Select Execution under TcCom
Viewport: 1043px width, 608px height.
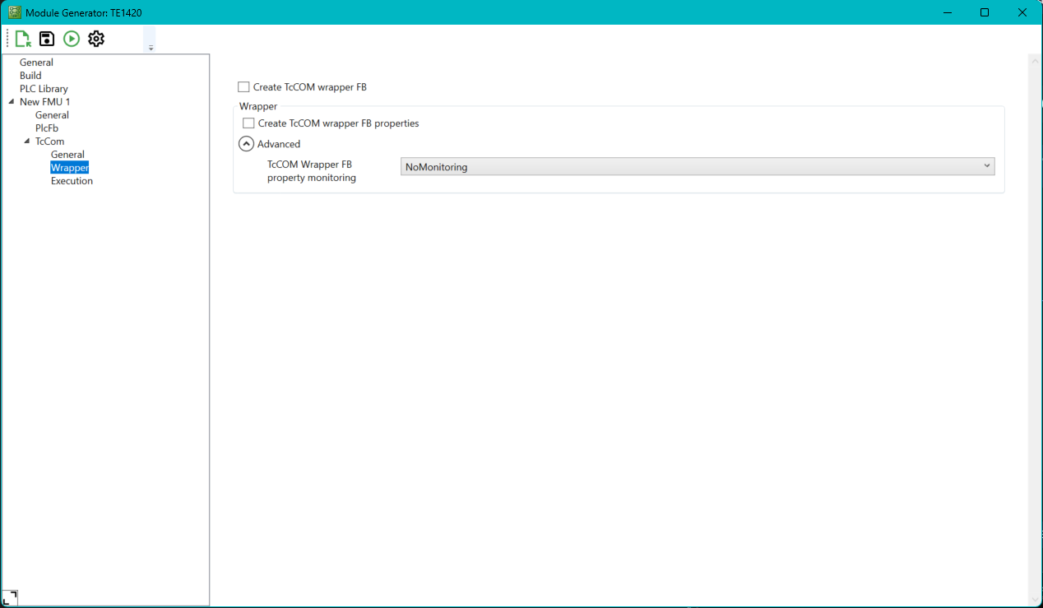coord(72,180)
